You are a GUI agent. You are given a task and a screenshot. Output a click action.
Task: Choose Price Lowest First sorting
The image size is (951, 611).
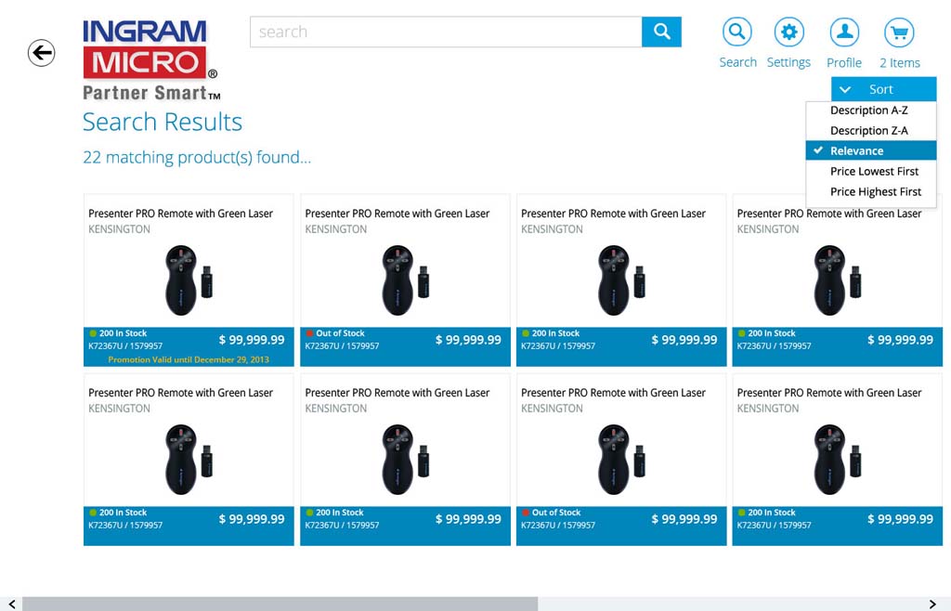point(874,172)
